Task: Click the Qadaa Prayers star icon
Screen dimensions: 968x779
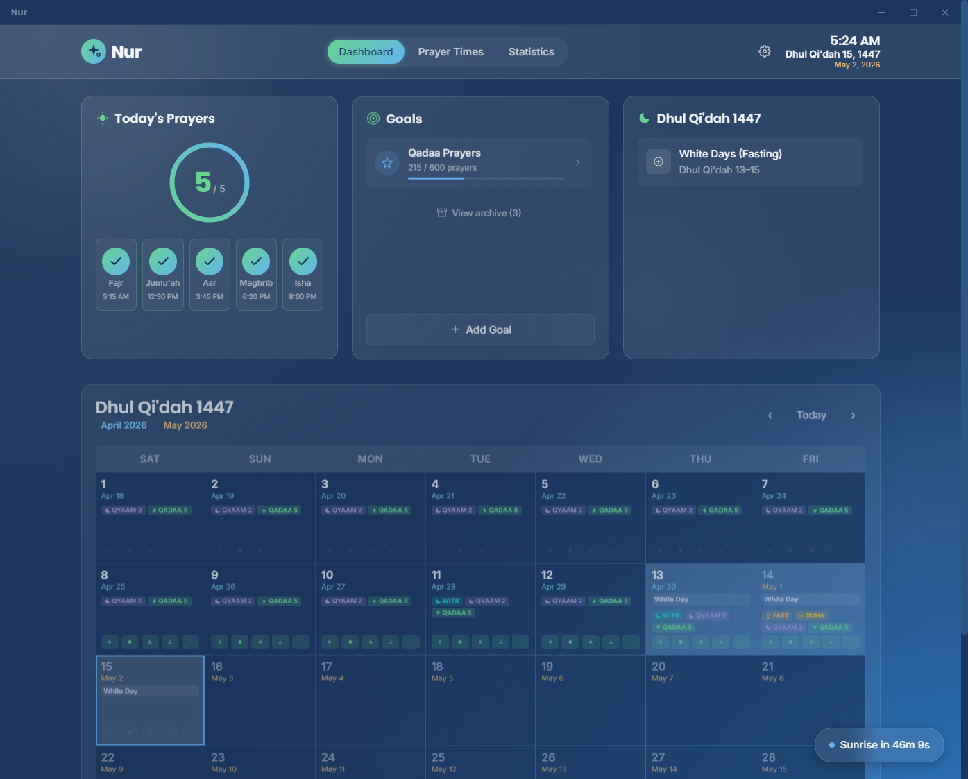Action: pyautogui.click(x=387, y=162)
